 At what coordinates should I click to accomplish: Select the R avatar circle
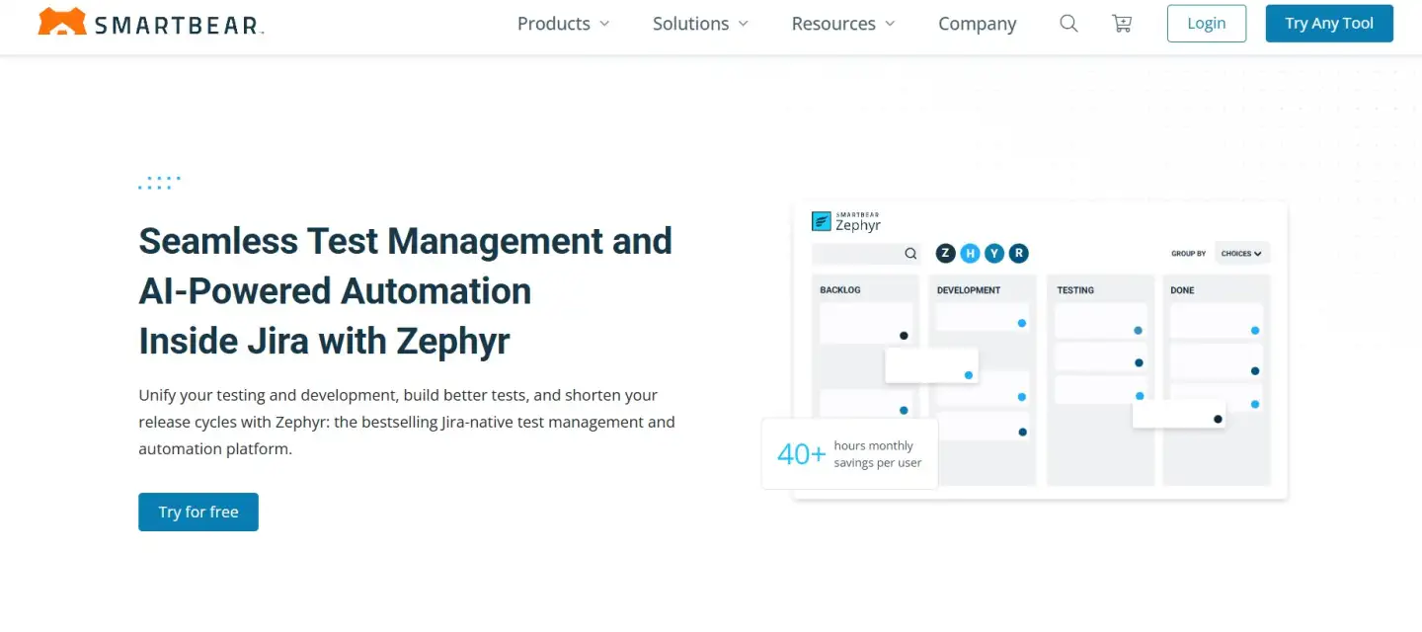[1018, 254]
